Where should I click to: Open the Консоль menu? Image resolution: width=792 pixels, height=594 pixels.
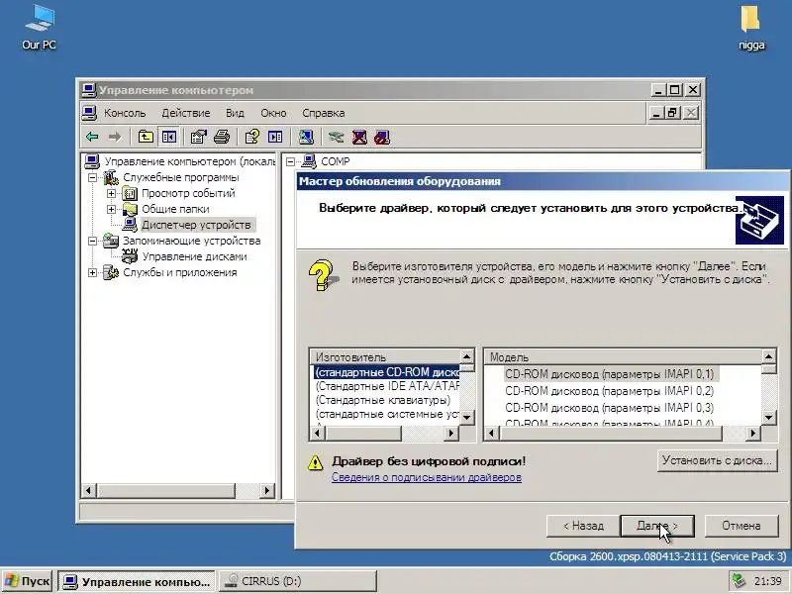[125, 113]
